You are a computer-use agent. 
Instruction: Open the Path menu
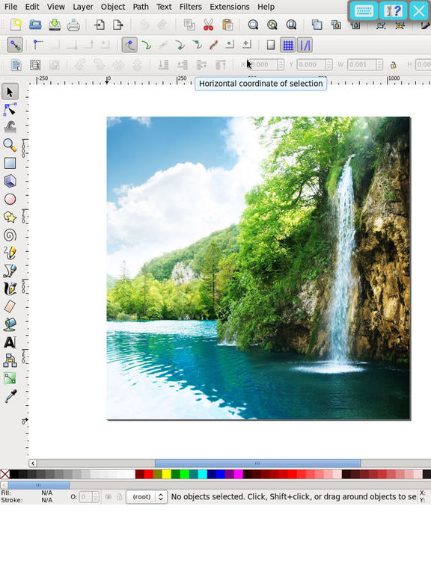[141, 7]
